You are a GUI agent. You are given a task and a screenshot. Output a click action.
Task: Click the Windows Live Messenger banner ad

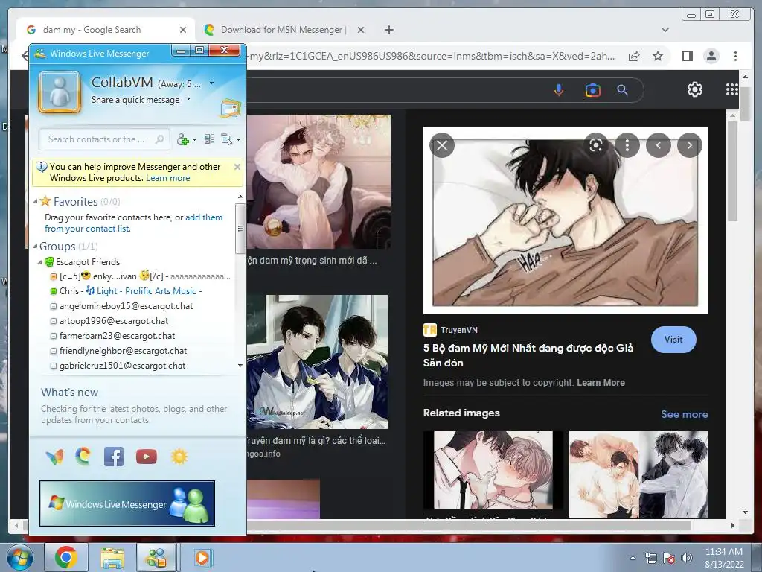pyautogui.click(x=127, y=503)
